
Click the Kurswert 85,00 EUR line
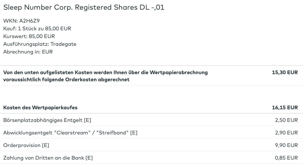[29, 36]
